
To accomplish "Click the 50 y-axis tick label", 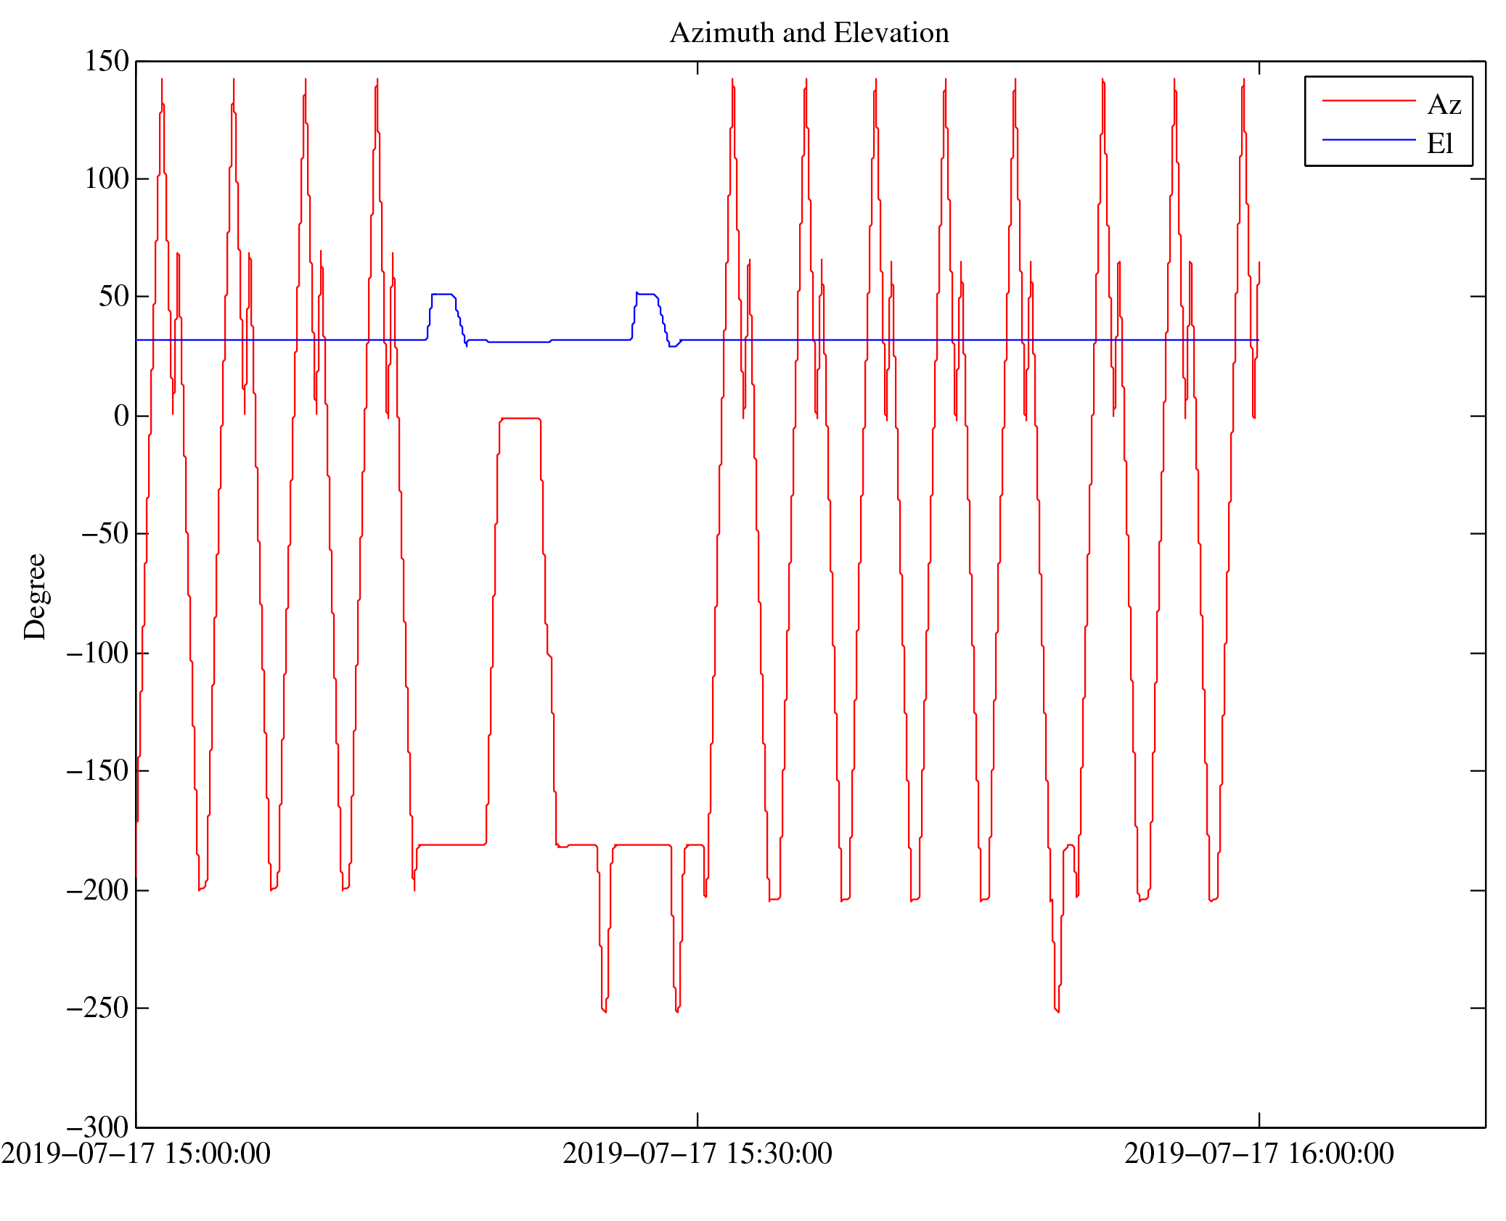I will tap(114, 296).
